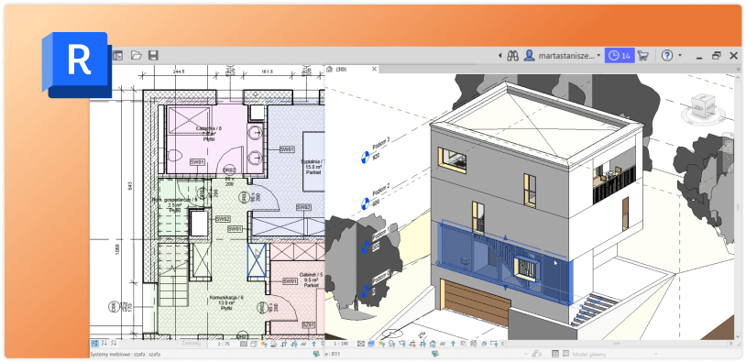Toggle reveal hidden elements bulb in plan view
746x362 pixels.
pyautogui.click(x=313, y=344)
